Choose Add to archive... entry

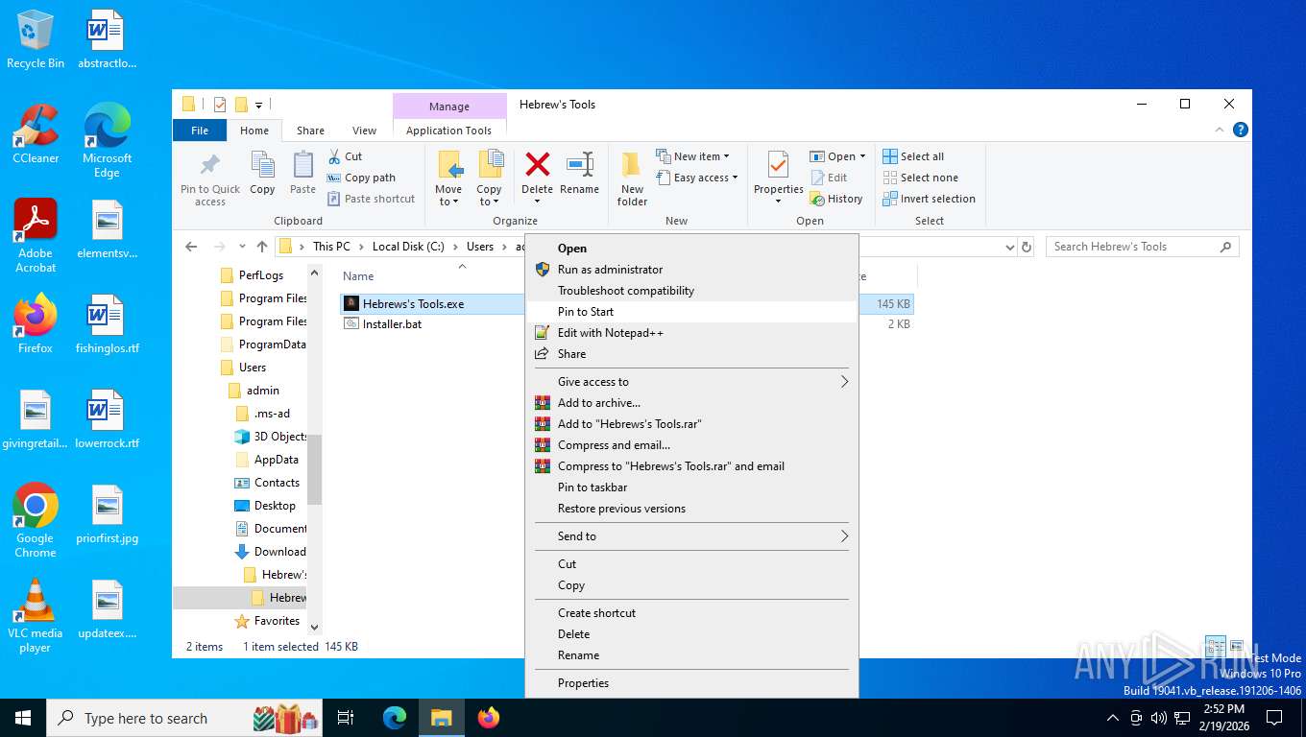tap(691, 403)
